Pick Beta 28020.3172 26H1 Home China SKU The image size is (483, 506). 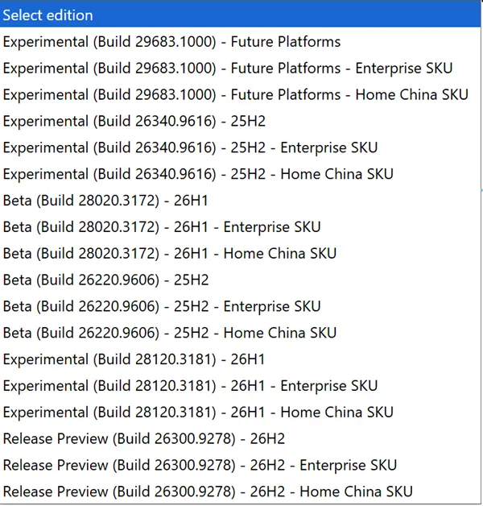point(240,253)
